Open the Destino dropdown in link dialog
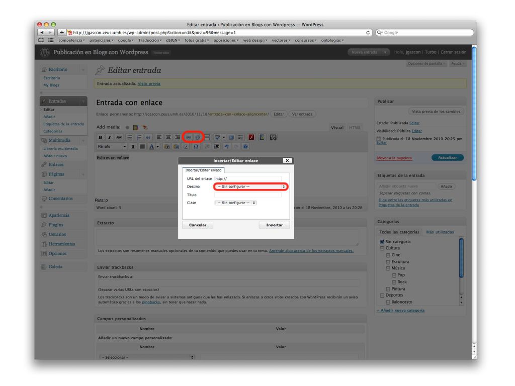Viewport: 515px width, 386px height. click(250, 187)
